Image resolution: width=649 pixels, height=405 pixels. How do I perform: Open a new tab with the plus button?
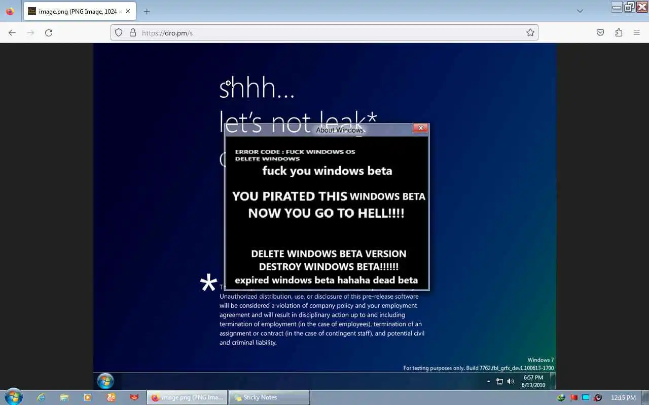[147, 11]
